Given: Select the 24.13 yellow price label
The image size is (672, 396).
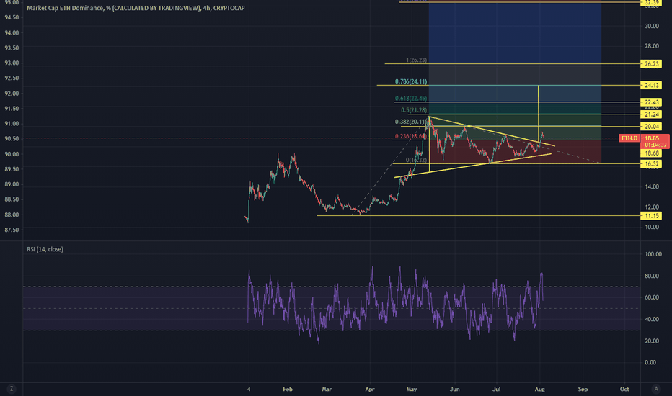Looking at the screenshot, I should (651, 85).
